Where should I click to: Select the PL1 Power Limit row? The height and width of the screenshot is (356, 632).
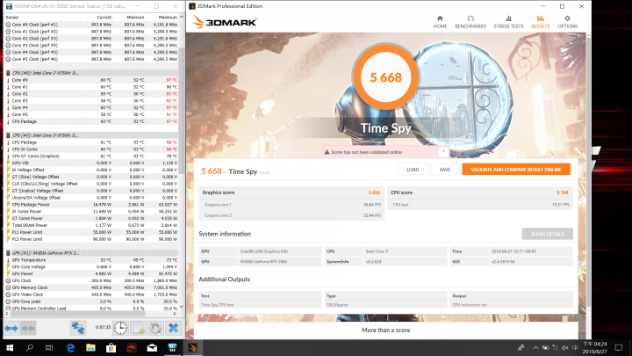tap(91, 232)
